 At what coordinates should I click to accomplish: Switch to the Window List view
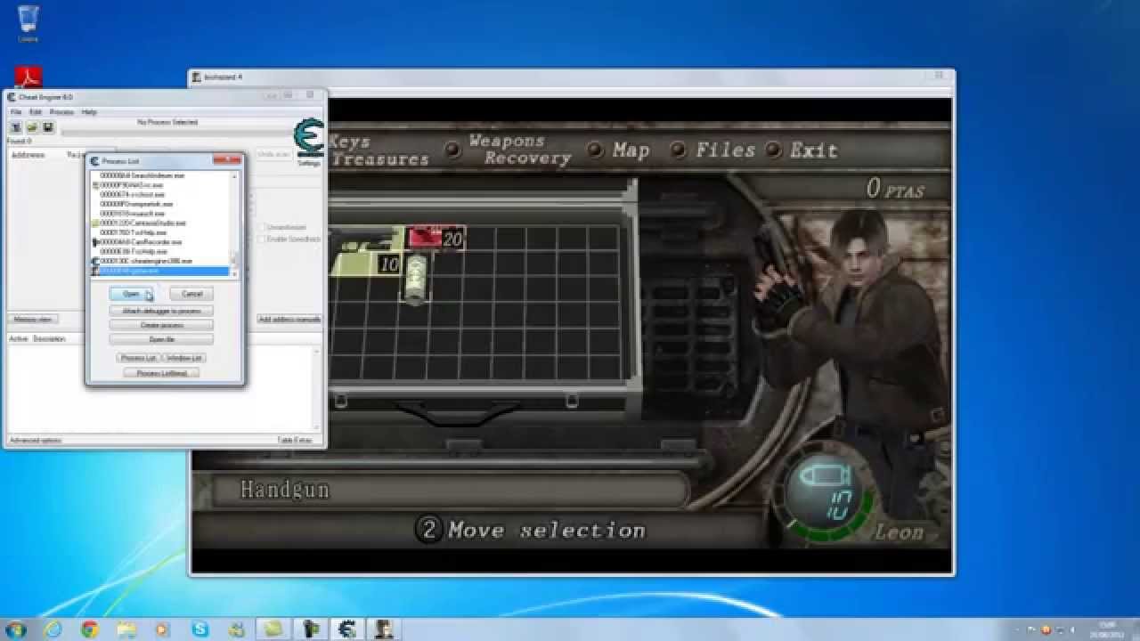tap(184, 358)
